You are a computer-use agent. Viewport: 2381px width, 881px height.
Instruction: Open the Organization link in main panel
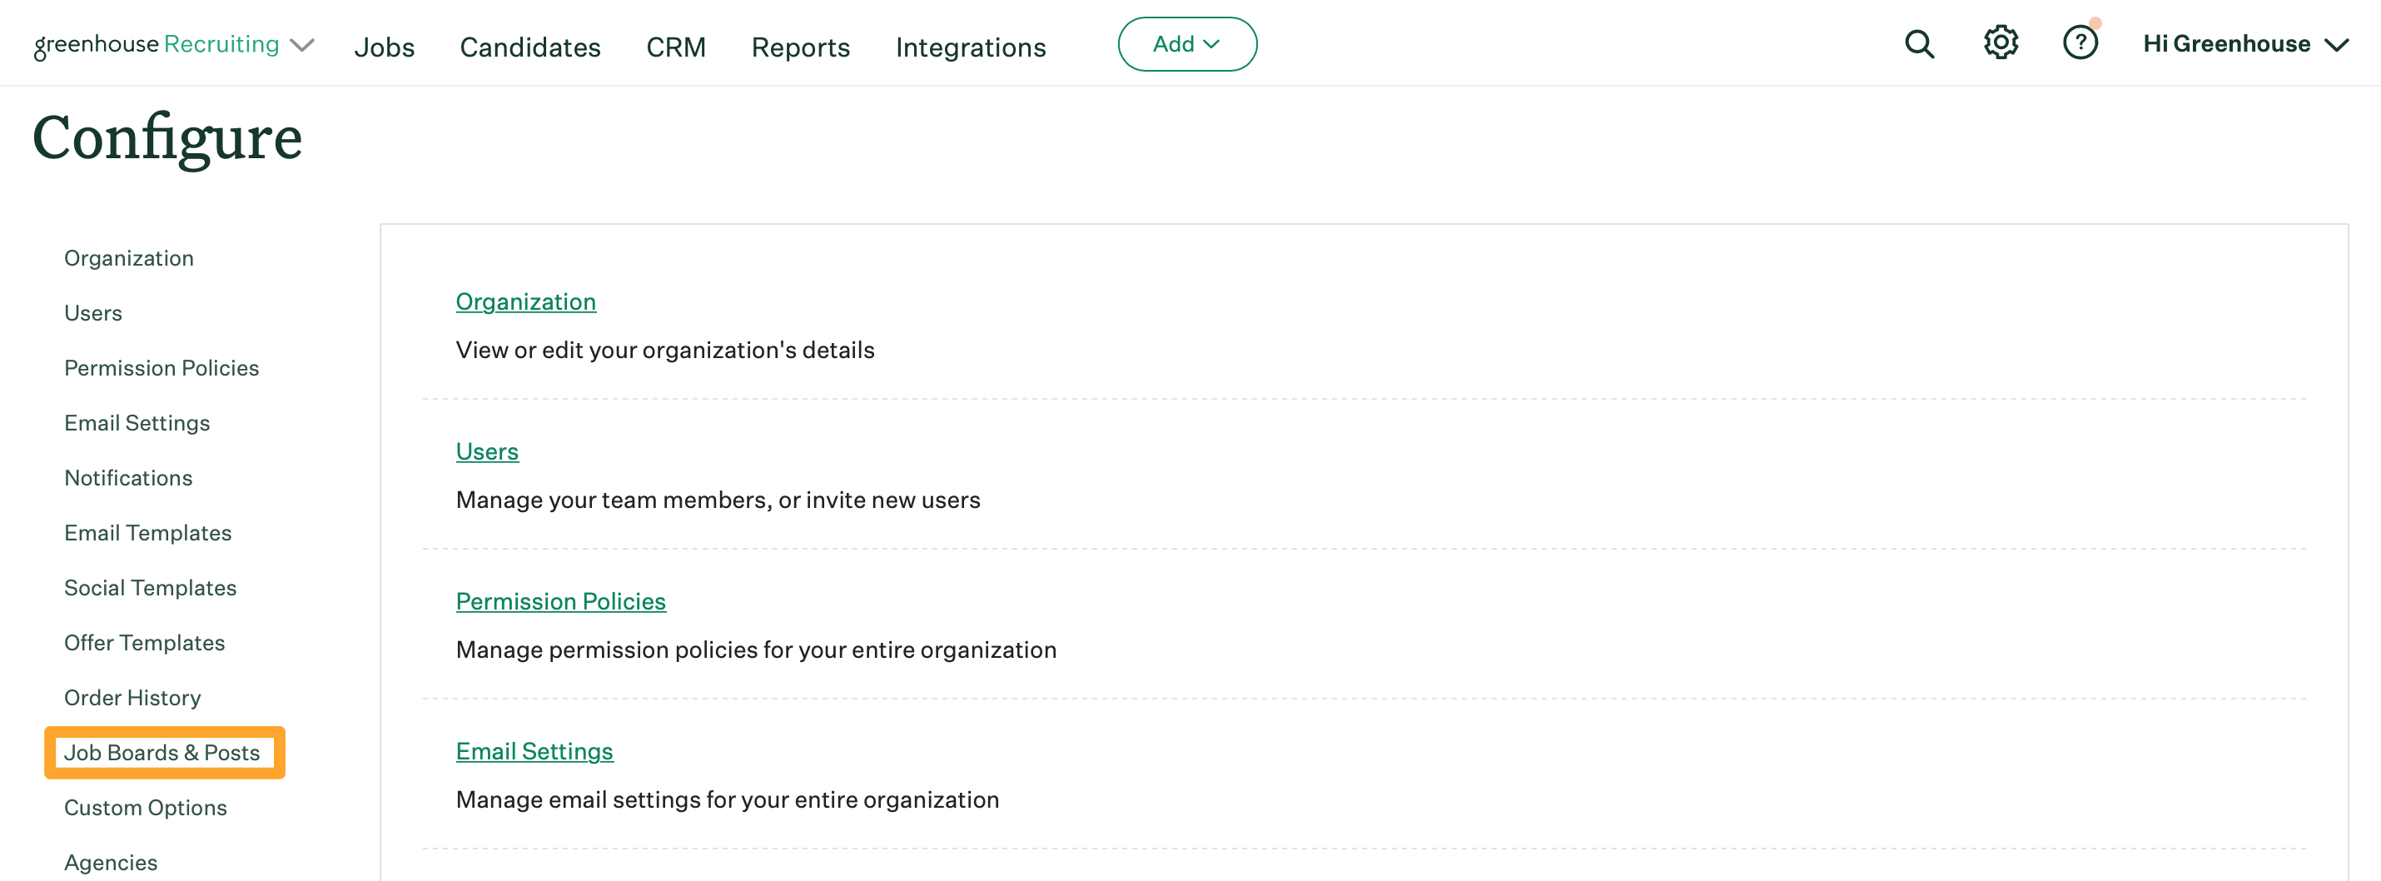pos(525,301)
